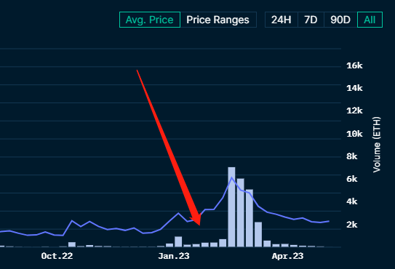The width and height of the screenshot is (395, 269).
Task: Click the 12k volume axis label
Action: pos(354,111)
